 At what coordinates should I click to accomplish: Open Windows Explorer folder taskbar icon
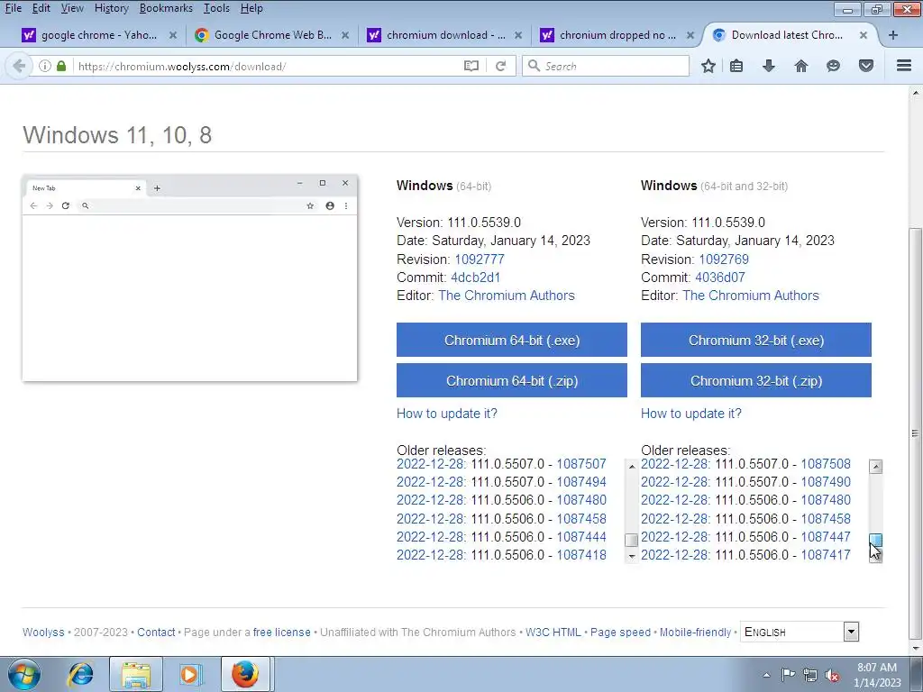(x=136, y=674)
